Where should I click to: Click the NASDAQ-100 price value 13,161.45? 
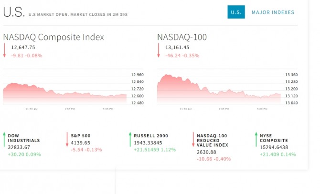(177, 47)
